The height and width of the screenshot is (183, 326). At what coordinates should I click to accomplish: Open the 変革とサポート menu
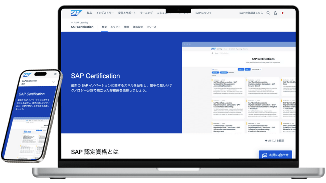pyautogui.click(x=127, y=13)
